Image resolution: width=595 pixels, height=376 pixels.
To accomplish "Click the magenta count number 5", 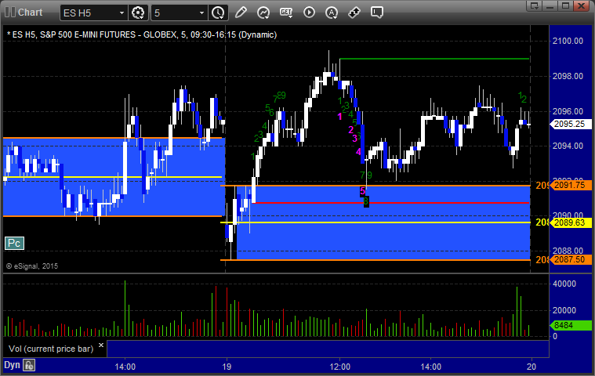I will pyautogui.click(x=362, y=191).
